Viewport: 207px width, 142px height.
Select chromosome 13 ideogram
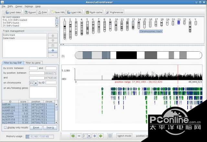pos(133,25)
